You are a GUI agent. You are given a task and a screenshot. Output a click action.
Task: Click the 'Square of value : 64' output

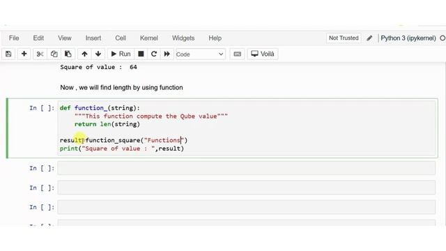pos(98,67)
